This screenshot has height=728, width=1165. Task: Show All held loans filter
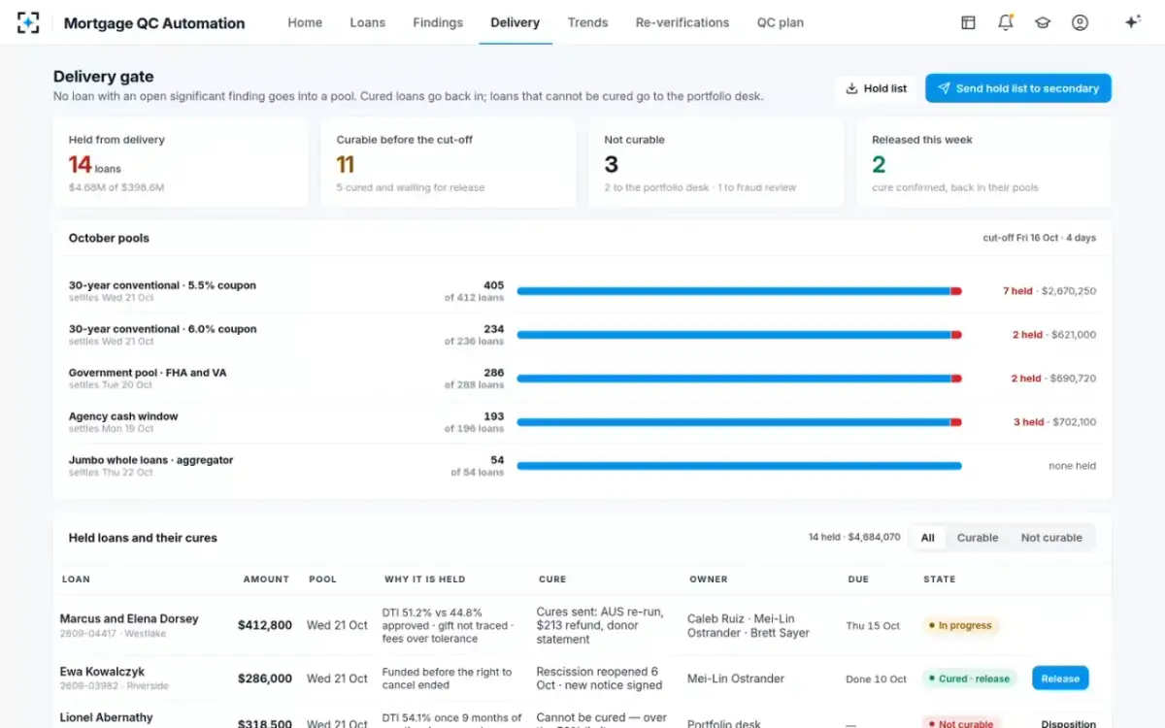pos(927,538)
